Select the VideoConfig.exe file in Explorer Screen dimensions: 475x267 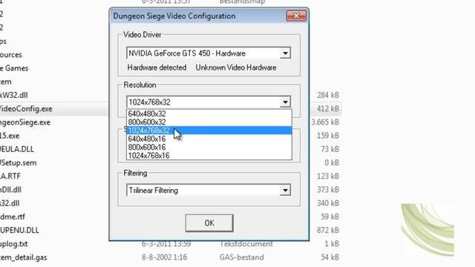coord(26,109)
